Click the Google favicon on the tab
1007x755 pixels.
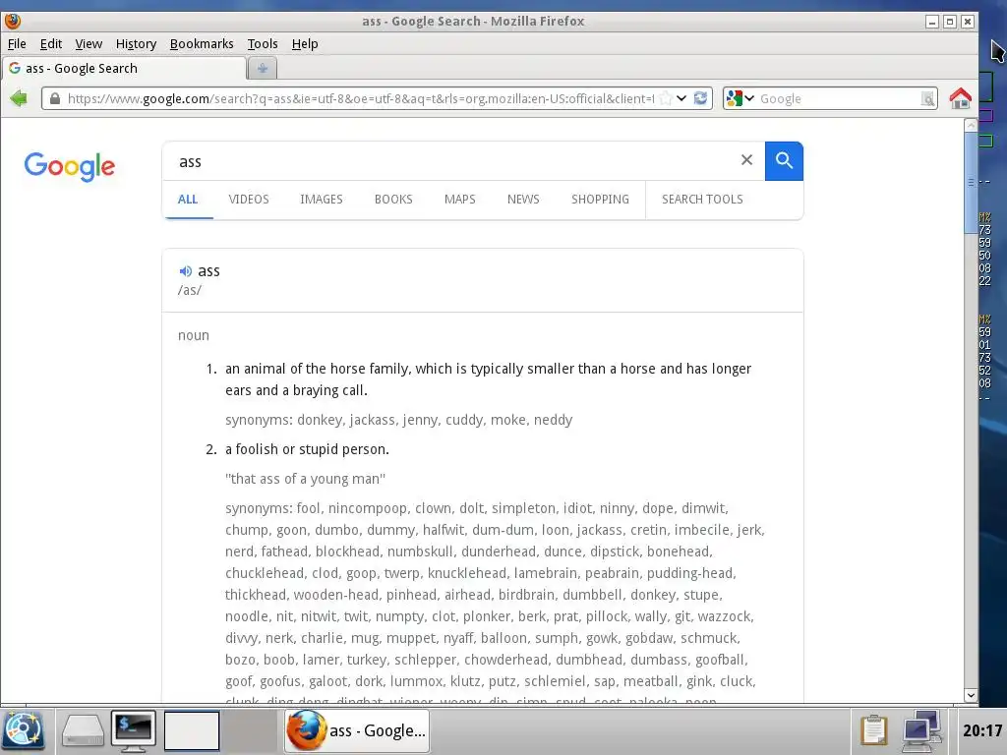[x=14, y=68]
